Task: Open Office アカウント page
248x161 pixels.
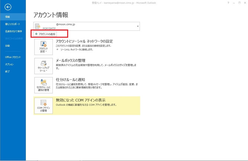Action: point(13,57)
